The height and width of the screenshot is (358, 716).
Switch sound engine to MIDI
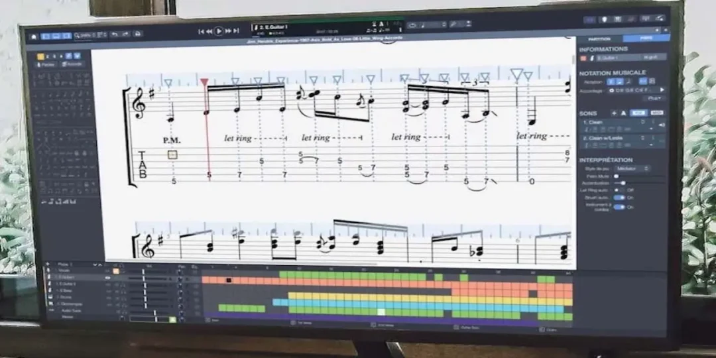[x=657, y=112]
